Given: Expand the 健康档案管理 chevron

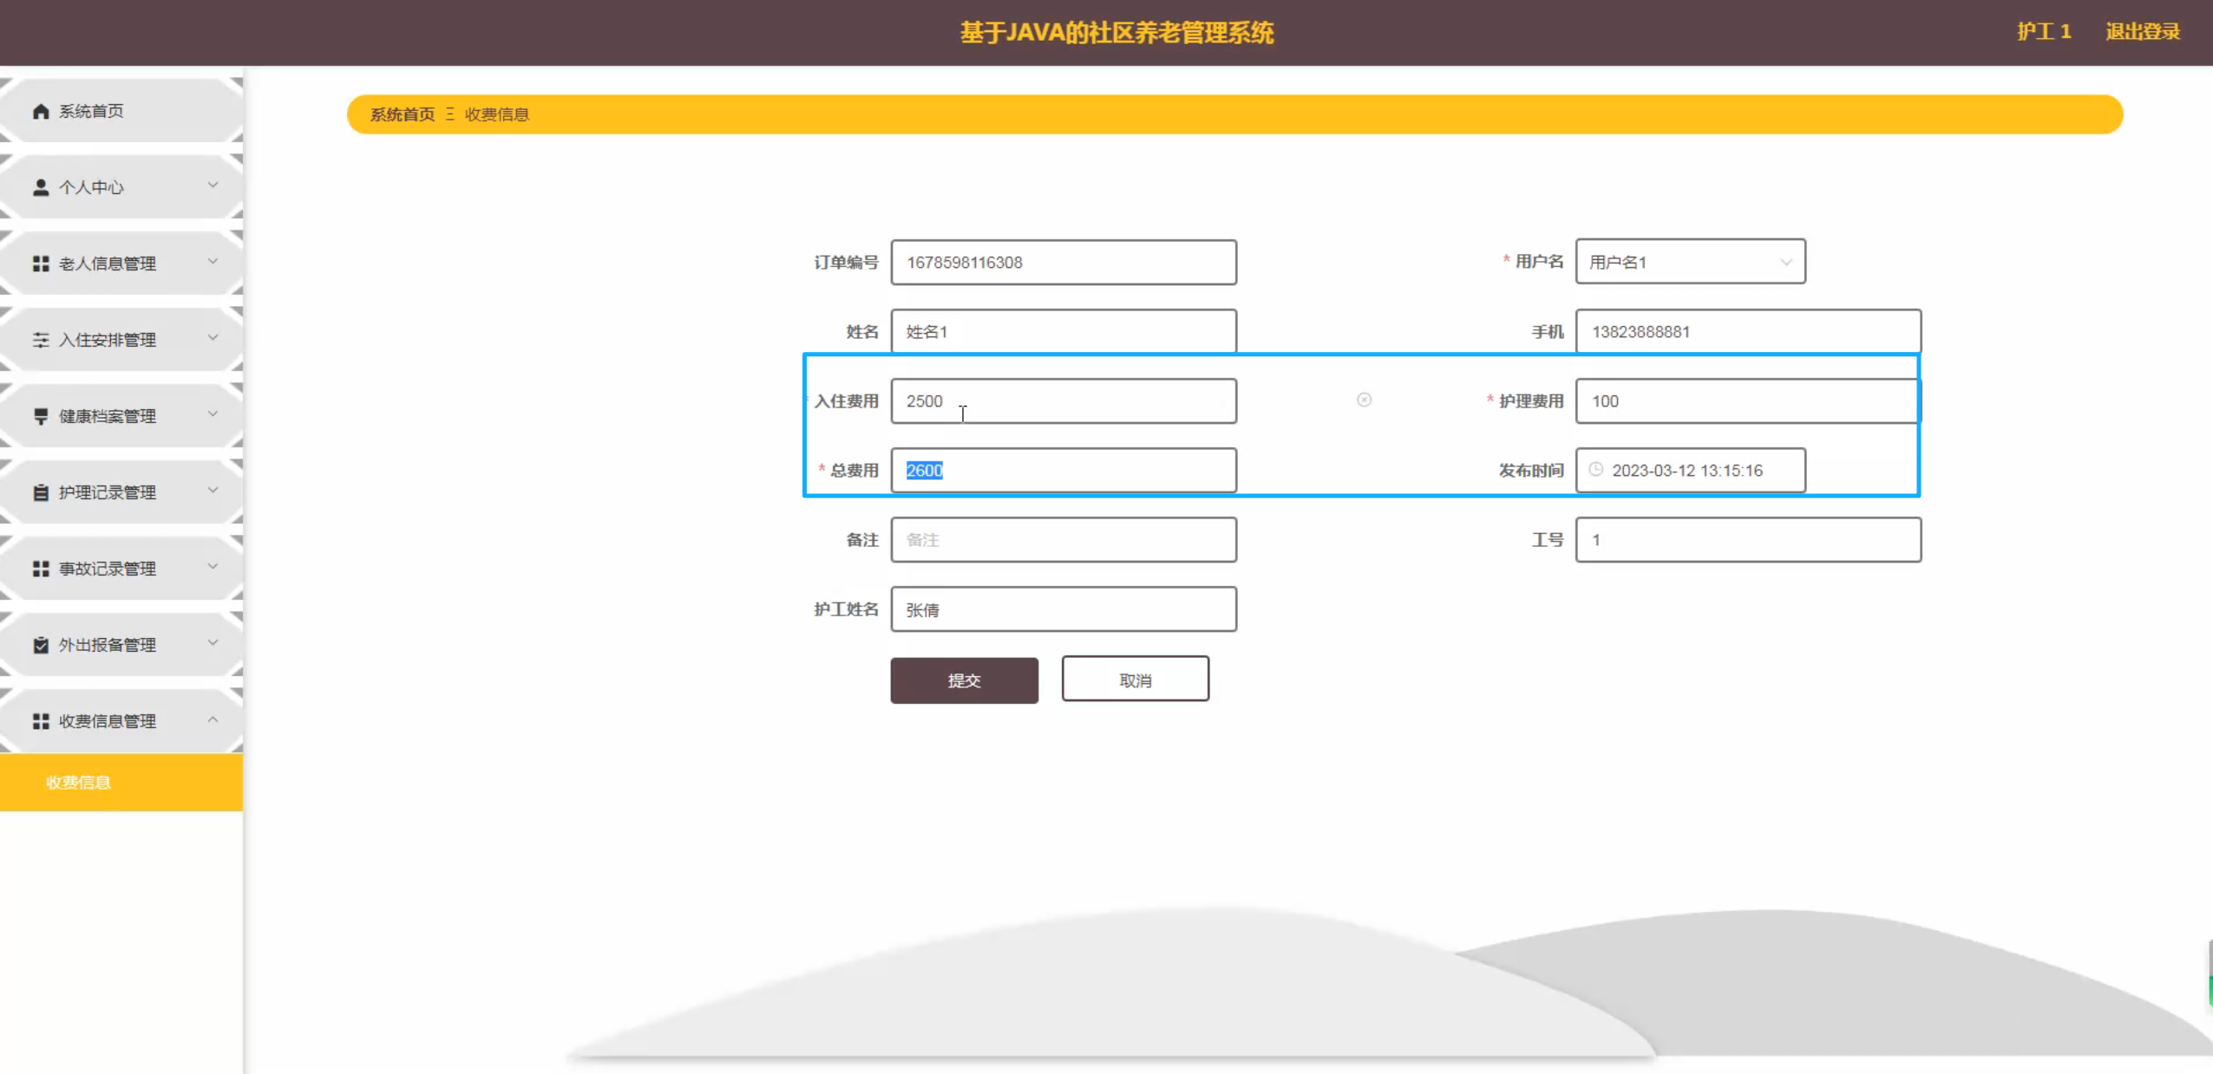Looking at the screenshot, I should tap(213, 414).
